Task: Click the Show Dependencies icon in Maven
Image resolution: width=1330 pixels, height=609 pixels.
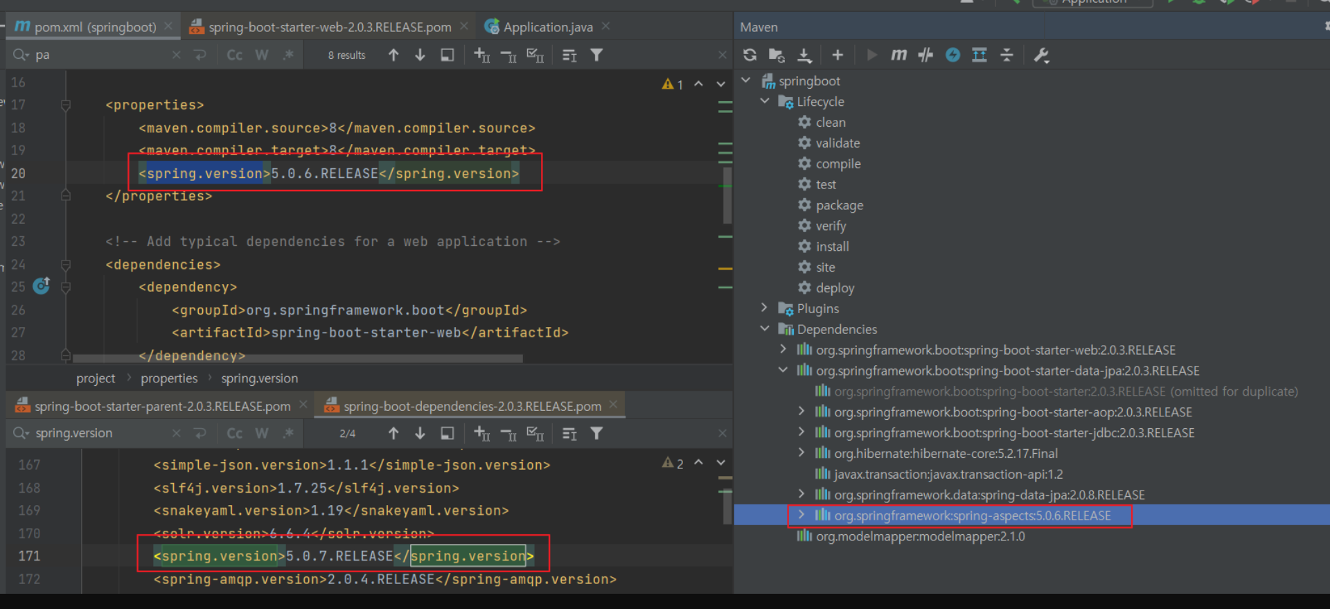Action: (x=979, y=55)
